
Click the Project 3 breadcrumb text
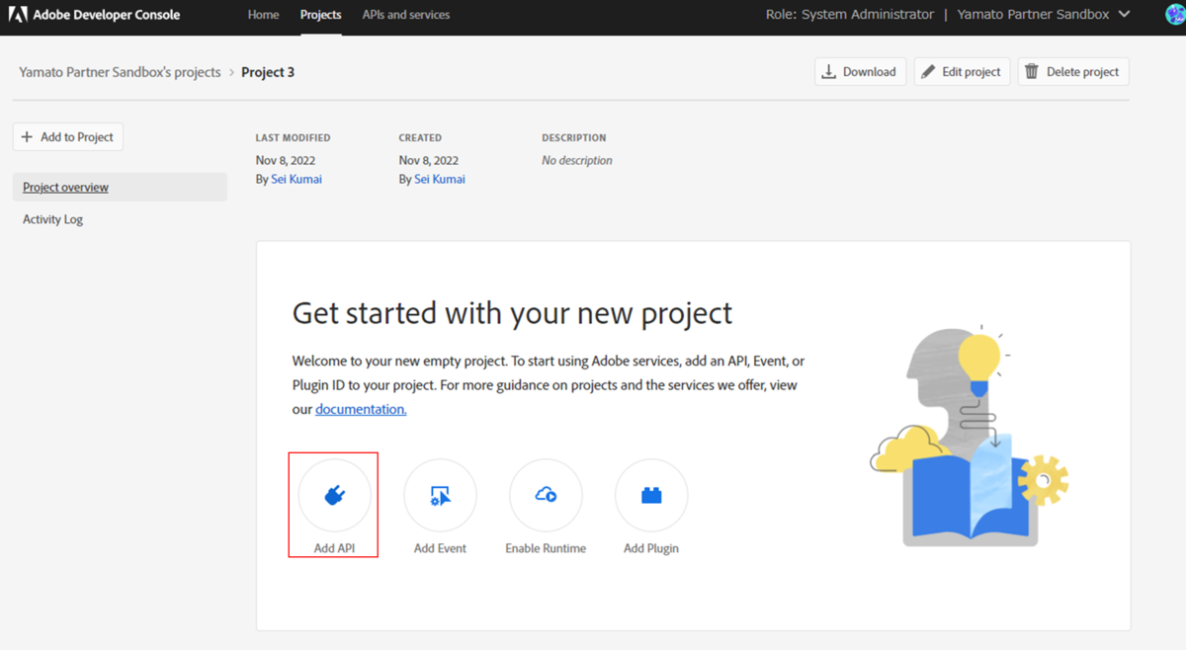click(x=268, y=72)
